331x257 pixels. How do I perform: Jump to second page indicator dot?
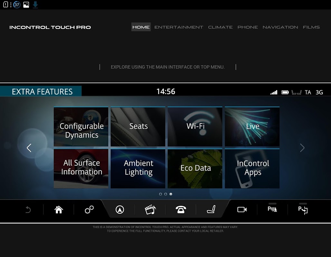click(166, 194)
